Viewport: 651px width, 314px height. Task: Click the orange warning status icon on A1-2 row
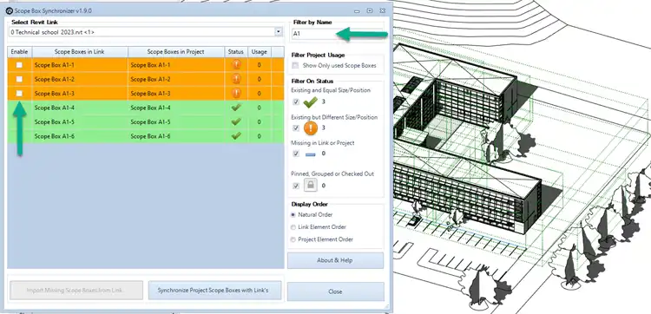click(236, 79)
